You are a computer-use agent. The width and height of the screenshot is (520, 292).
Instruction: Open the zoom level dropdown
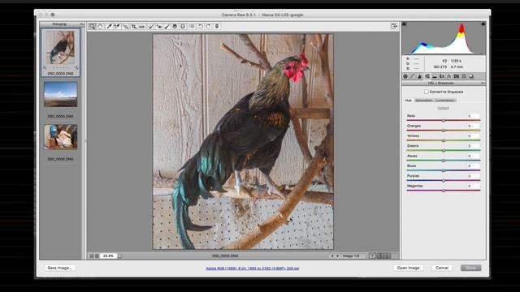[x=120, y=256]
